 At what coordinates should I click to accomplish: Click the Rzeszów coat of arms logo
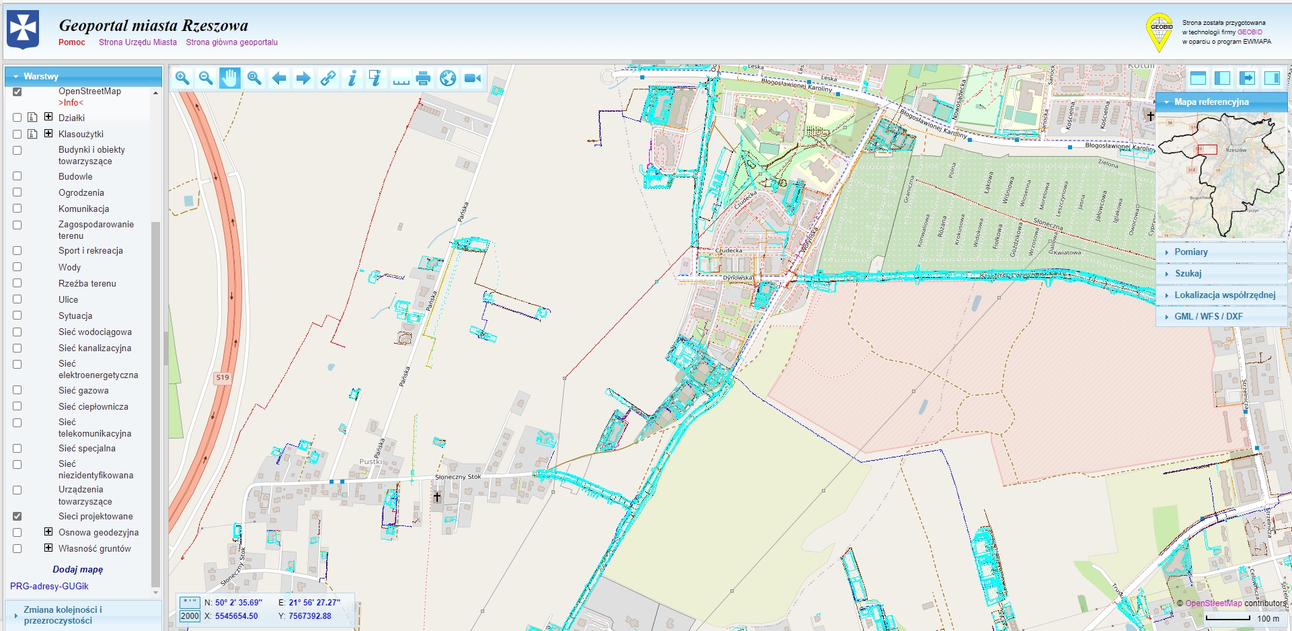(23, 30)
